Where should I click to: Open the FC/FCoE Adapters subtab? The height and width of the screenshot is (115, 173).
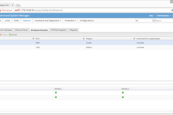tap(59, 30)
